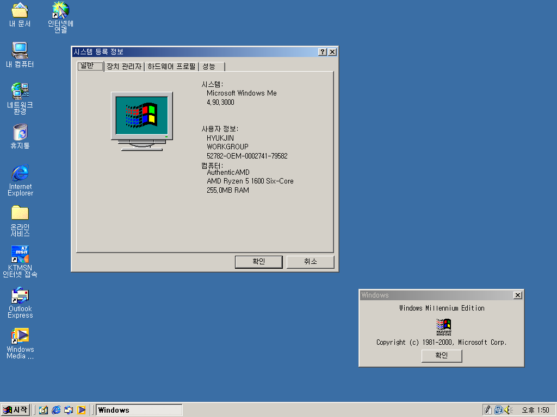Launch Windows Media Player from quick launch

[x=82, y=410]
